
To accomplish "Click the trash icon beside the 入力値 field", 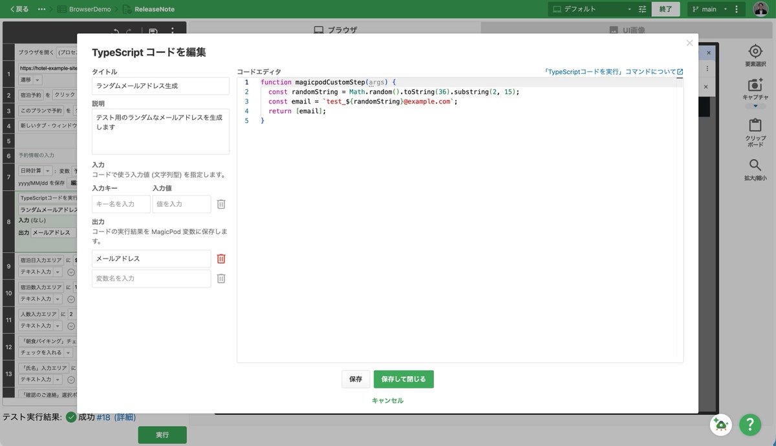I will click(221, 203).
